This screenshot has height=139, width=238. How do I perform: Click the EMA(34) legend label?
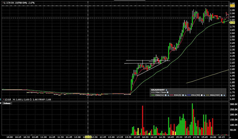(160, 95)
